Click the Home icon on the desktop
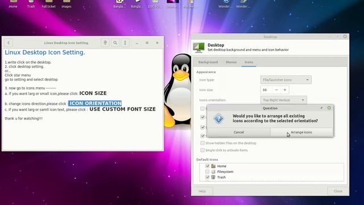 point(13,4)
